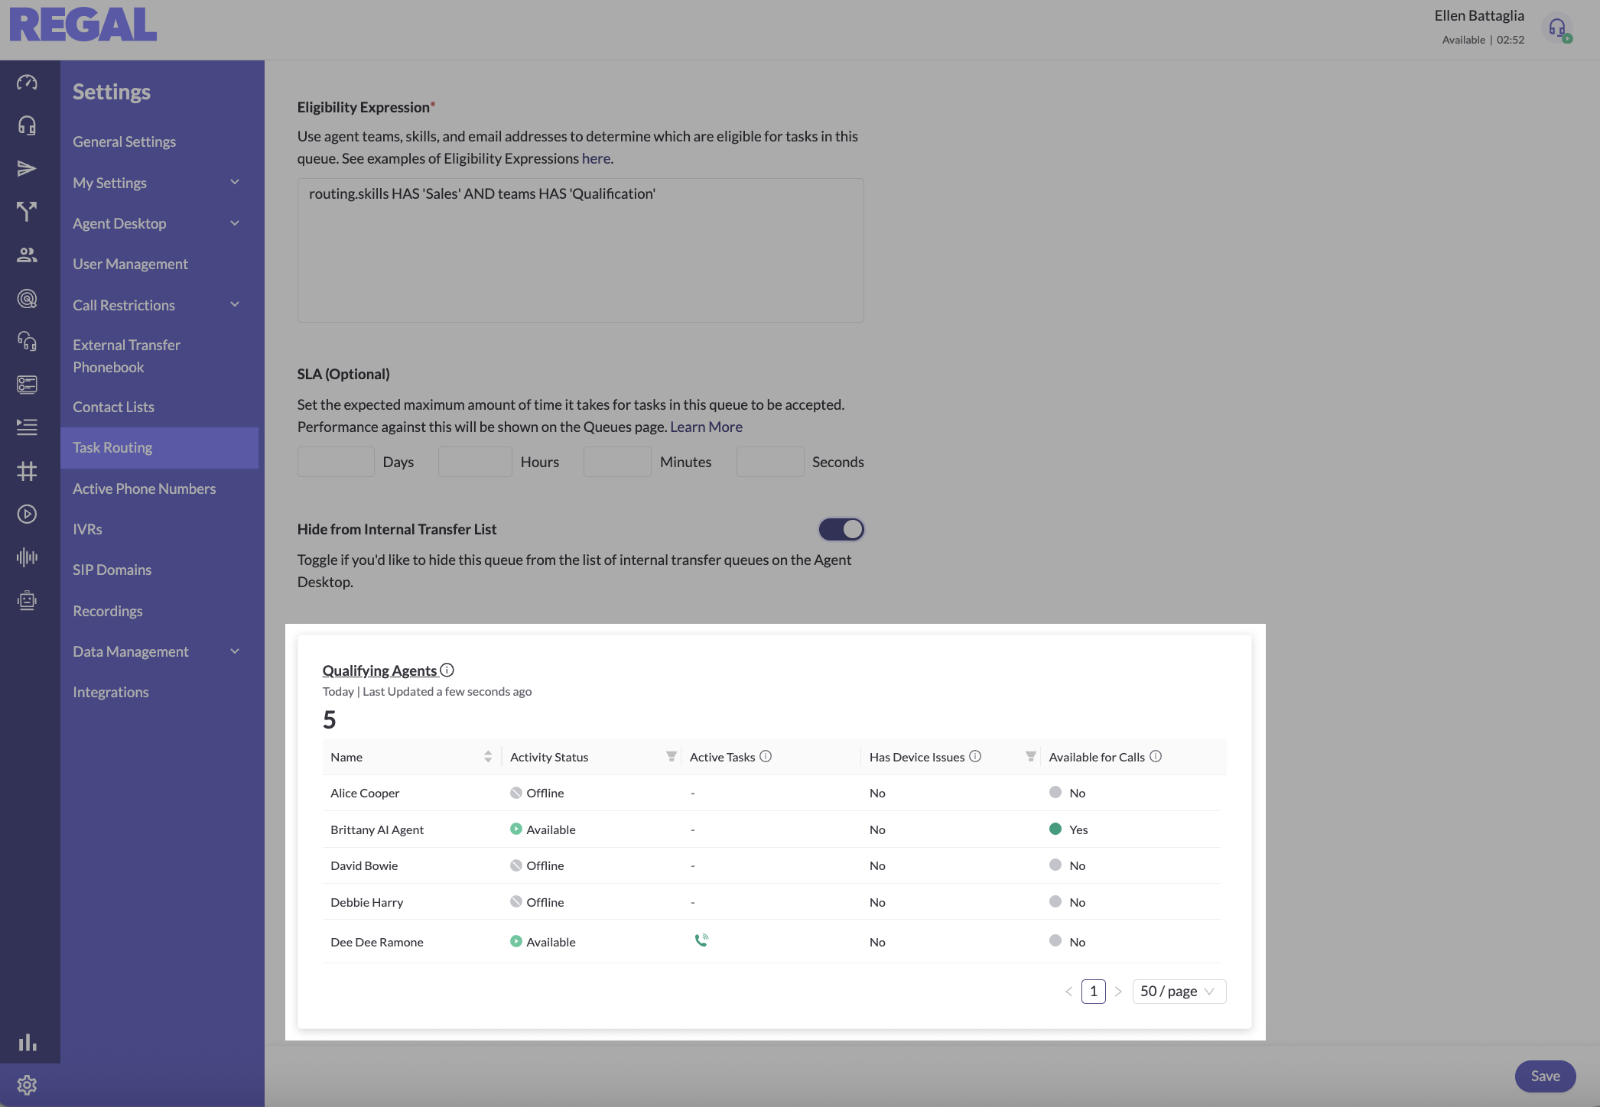Image resolution: width=1600 pixels, height=1107 pixels.
Task: Open the settings gear icon at bottom left
Action: [x=27, y=1085]
